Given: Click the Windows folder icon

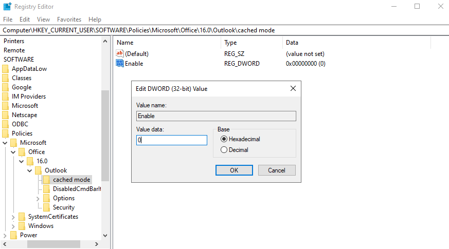Looking at the screenshot, I should [x=22, y=226].
